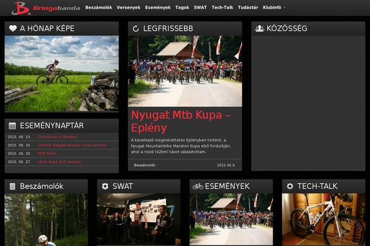Select Tech-Talk in the navigation bar
Image resolution: width=370 pixels, height=246 pixels.
pyautogui.click(x=222, y=7)
